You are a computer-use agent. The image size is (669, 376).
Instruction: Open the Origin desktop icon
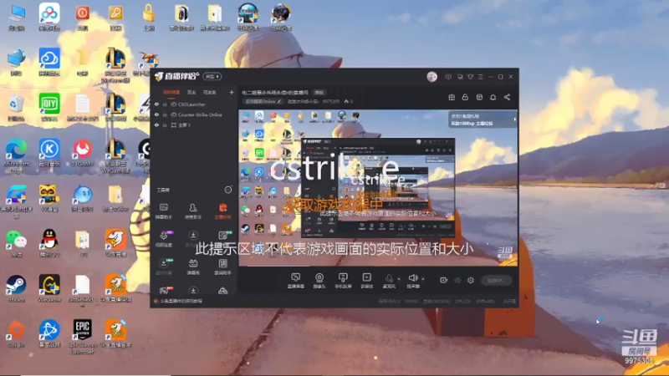tap(16, 333)
